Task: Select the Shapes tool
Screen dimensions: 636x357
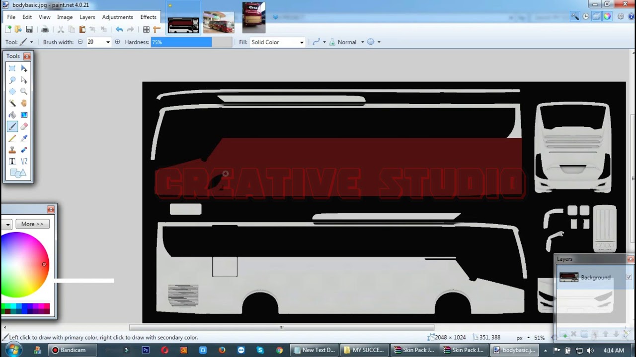Action: [x=18, y=173]
